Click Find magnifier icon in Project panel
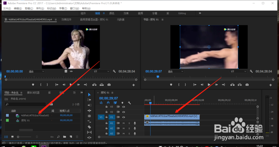Image resolution: width=279 pixels, height=147 pixels. click(x=58, y=137)
